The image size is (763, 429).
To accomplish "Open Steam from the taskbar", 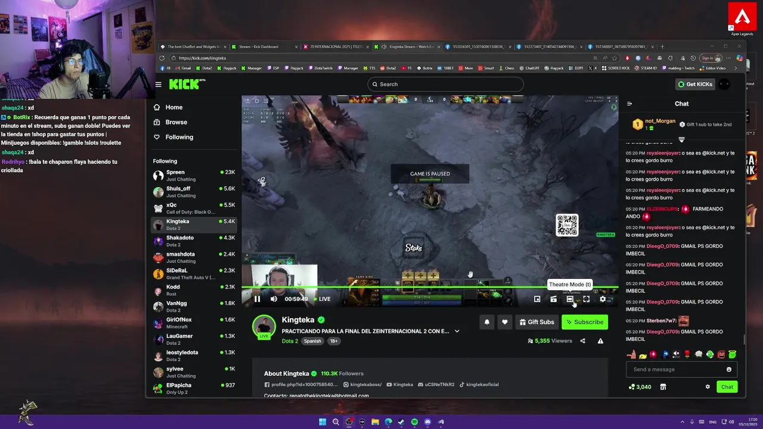I will pos(401,422).
